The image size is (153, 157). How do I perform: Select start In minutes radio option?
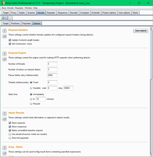[x=31, y=99]
